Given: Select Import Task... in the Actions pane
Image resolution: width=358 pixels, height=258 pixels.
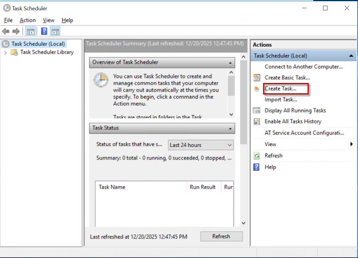Looking at the screenshot, I should point(281,100).
